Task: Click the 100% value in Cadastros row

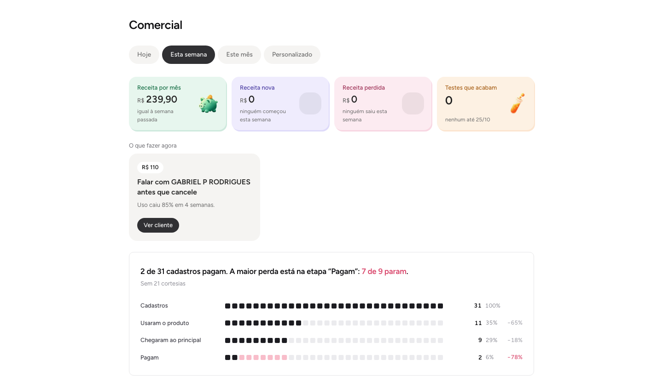Action: (x=493, y=306)
